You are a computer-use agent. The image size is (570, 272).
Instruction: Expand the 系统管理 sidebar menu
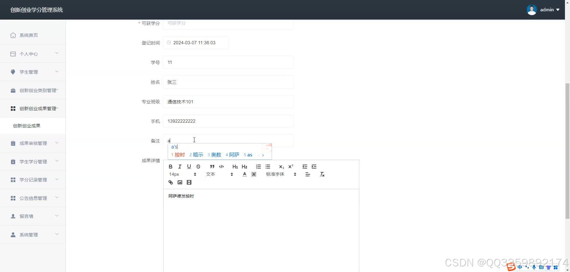click(x=33, y=235)
